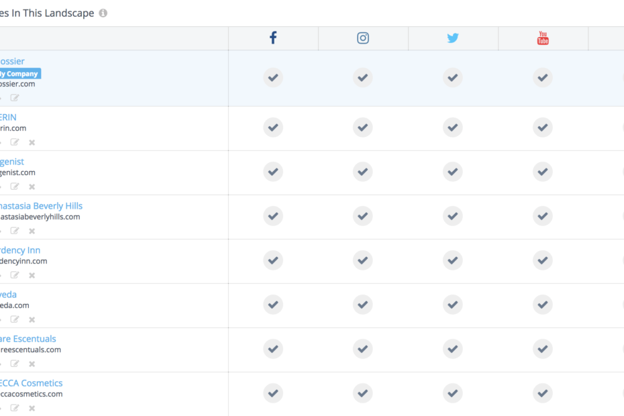Click the My Company badge under Glossier
Image resolution: width=624 pixels, height=416 pixels.
point(19,74)
